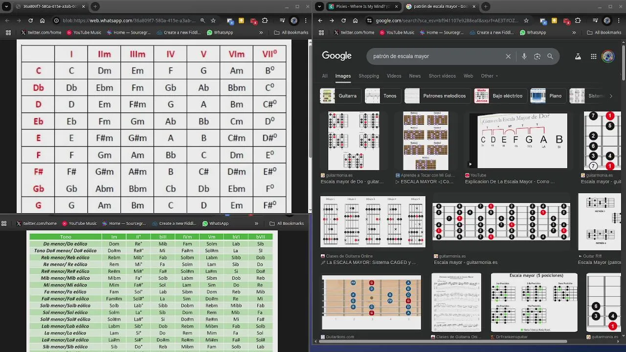Open media control icon in Google window
626x352 pixels.
click(x=595, y=21)
